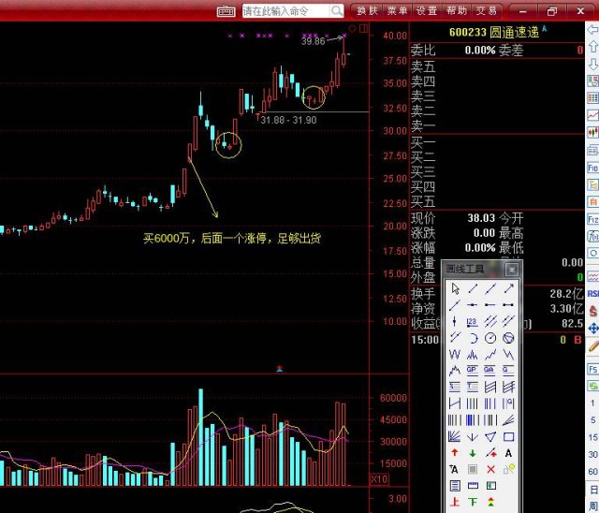Viewport: 599px width, 513px height.
Task: Choose the text annotation A tool
Action: (x=508, y=453)
